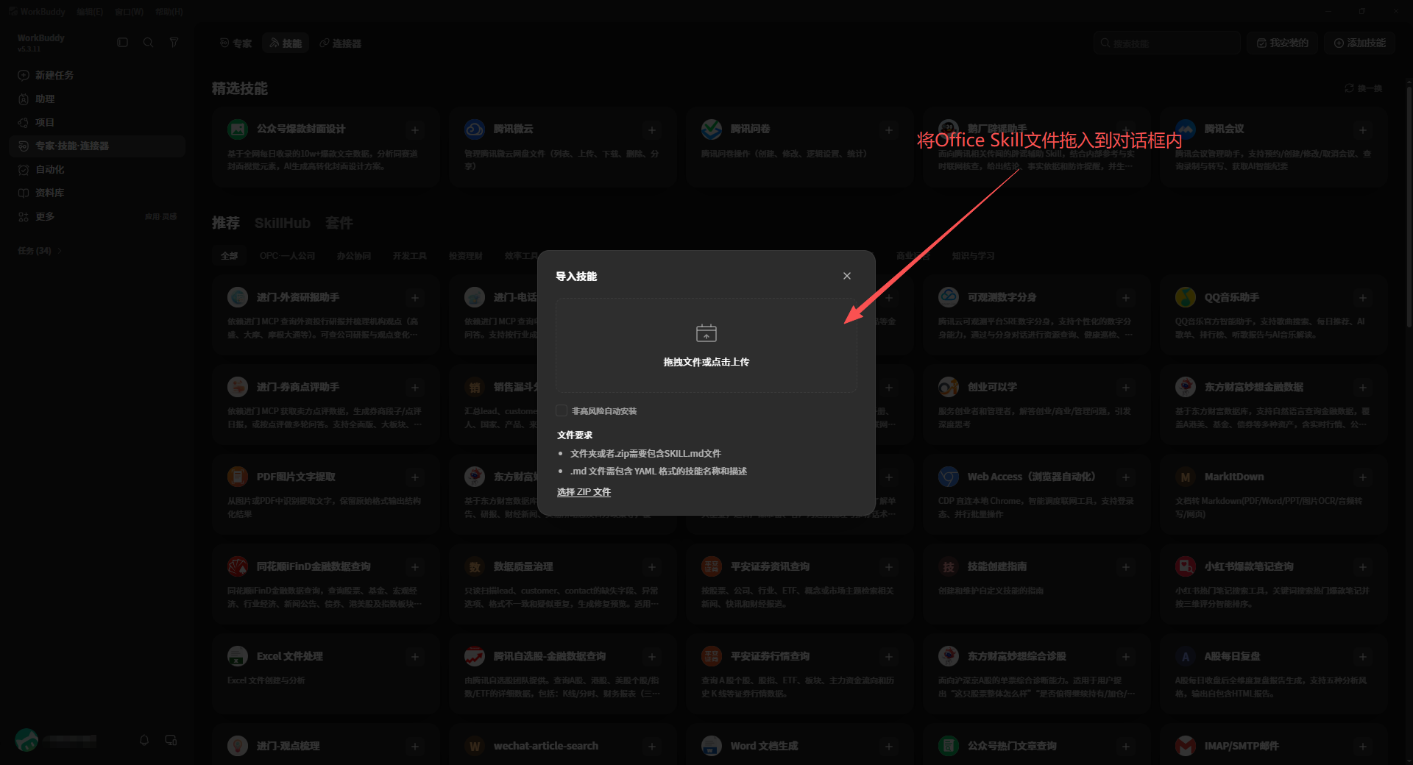Add the 公众号爆款封面设计 skill with plus
Screen dimensions: 1413x765
(415, 130)
